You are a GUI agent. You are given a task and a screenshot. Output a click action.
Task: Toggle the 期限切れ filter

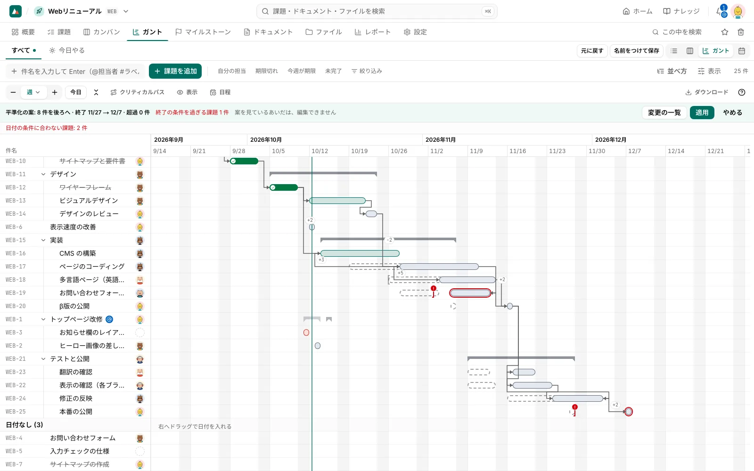(x=267, y=71)
